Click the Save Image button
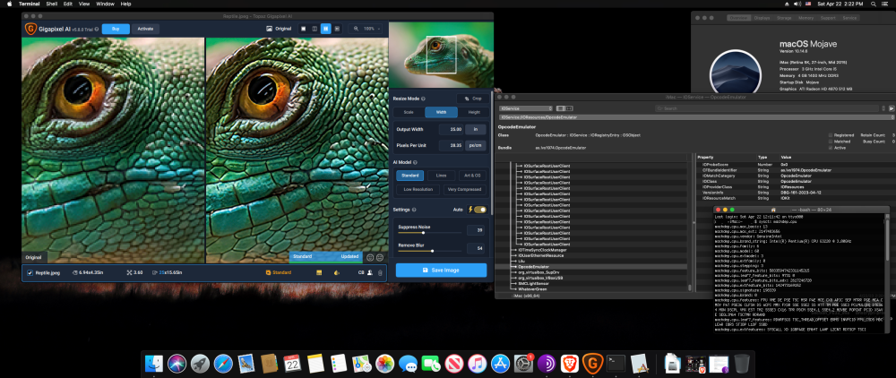 tap(441, 271)
